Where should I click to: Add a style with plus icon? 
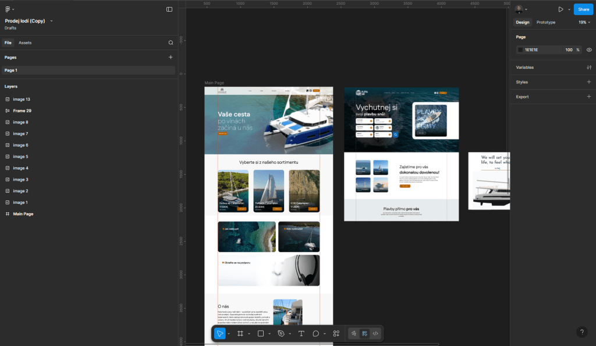point(589,82)
